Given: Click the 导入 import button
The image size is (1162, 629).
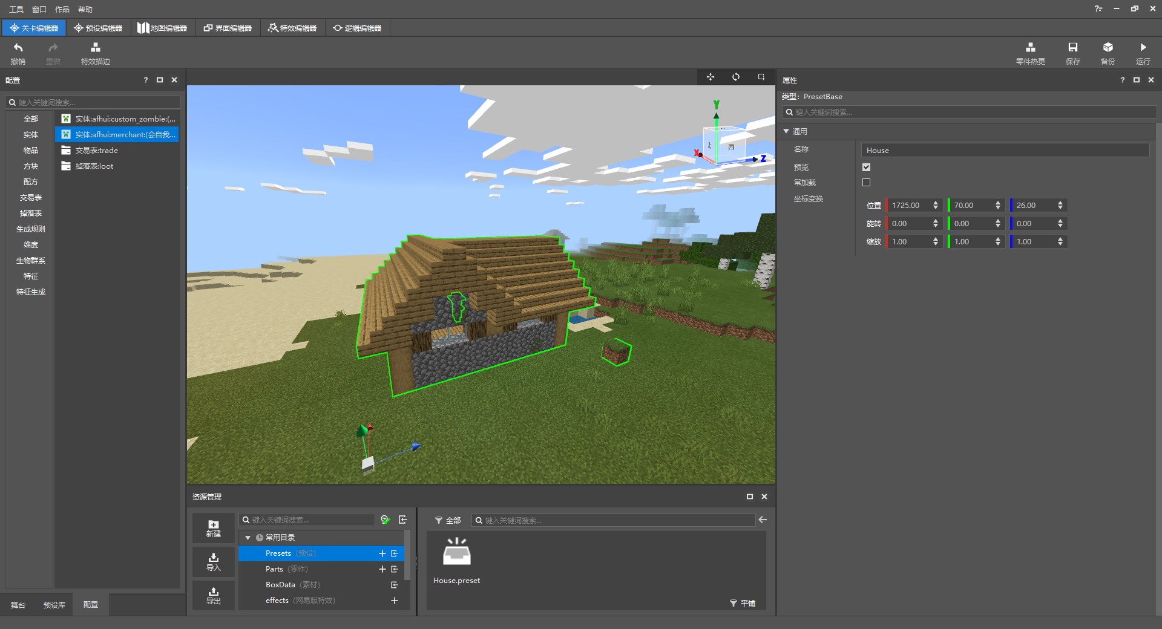Looking at the screenshot, I should point(214,562).
